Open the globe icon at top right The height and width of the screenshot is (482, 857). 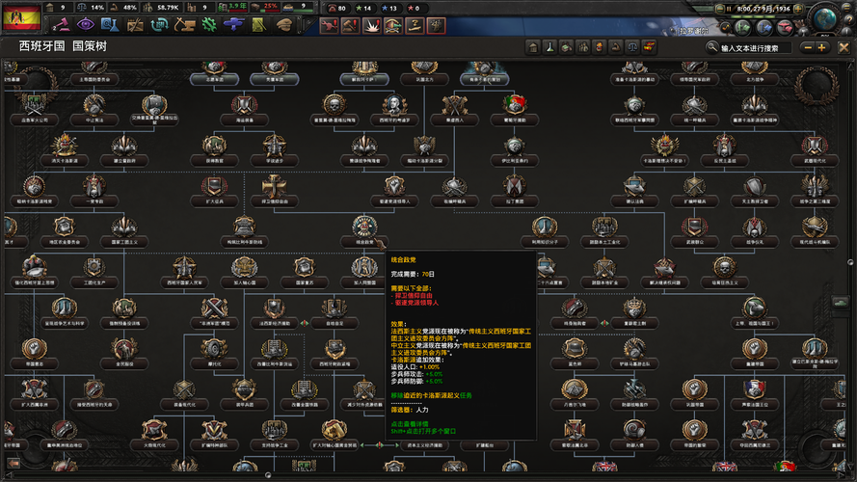pos(825,17)
